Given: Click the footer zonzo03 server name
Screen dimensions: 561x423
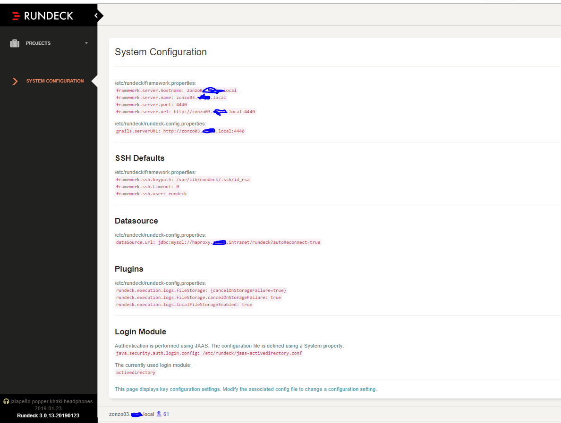Looking at the screenshot, I should (x=131, y=414).
